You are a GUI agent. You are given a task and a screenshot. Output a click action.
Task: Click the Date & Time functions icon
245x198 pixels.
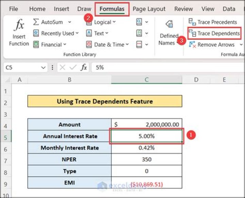click(x=89, y=45)
